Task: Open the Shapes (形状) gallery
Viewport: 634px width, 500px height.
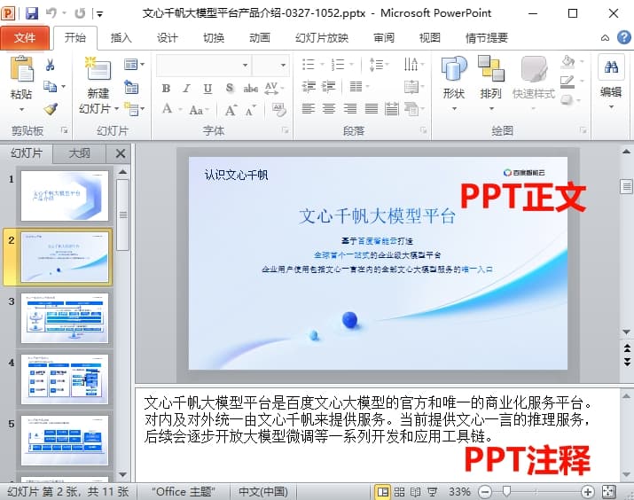Action: (x=454, y=82)
